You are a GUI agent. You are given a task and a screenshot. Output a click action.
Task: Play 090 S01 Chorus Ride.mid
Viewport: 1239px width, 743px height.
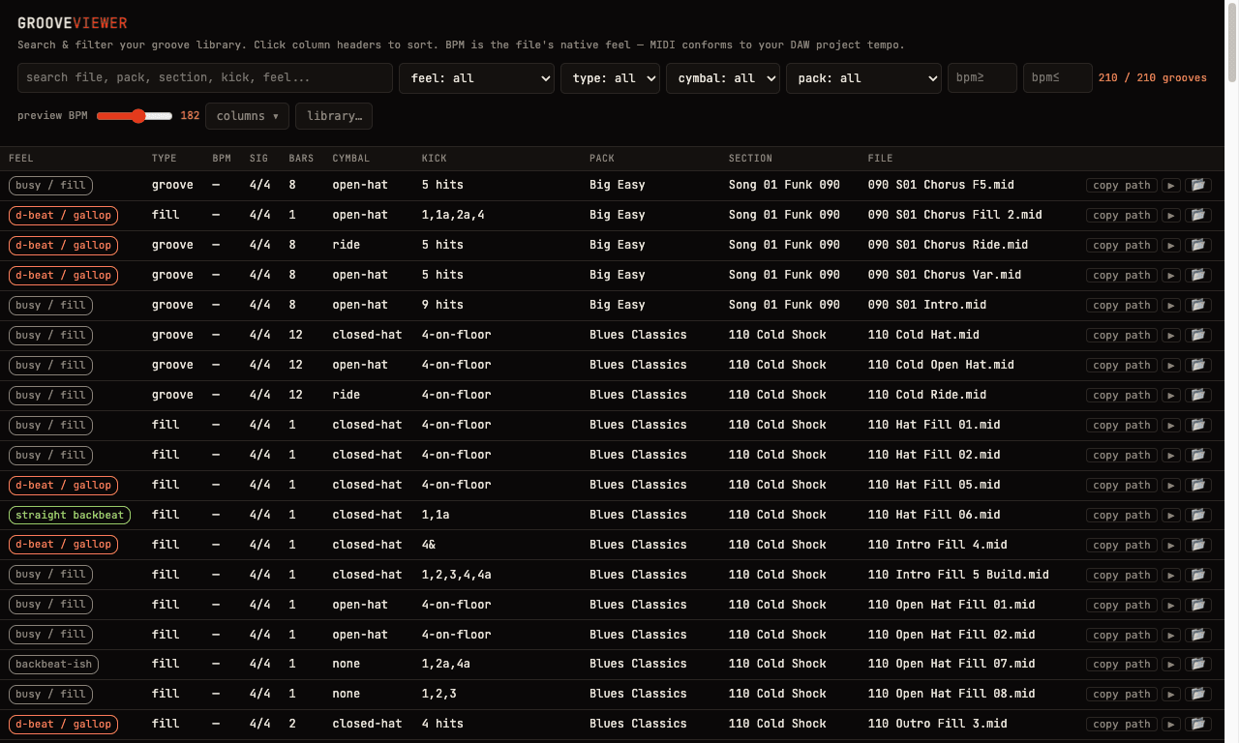(x=1171, y=246)
